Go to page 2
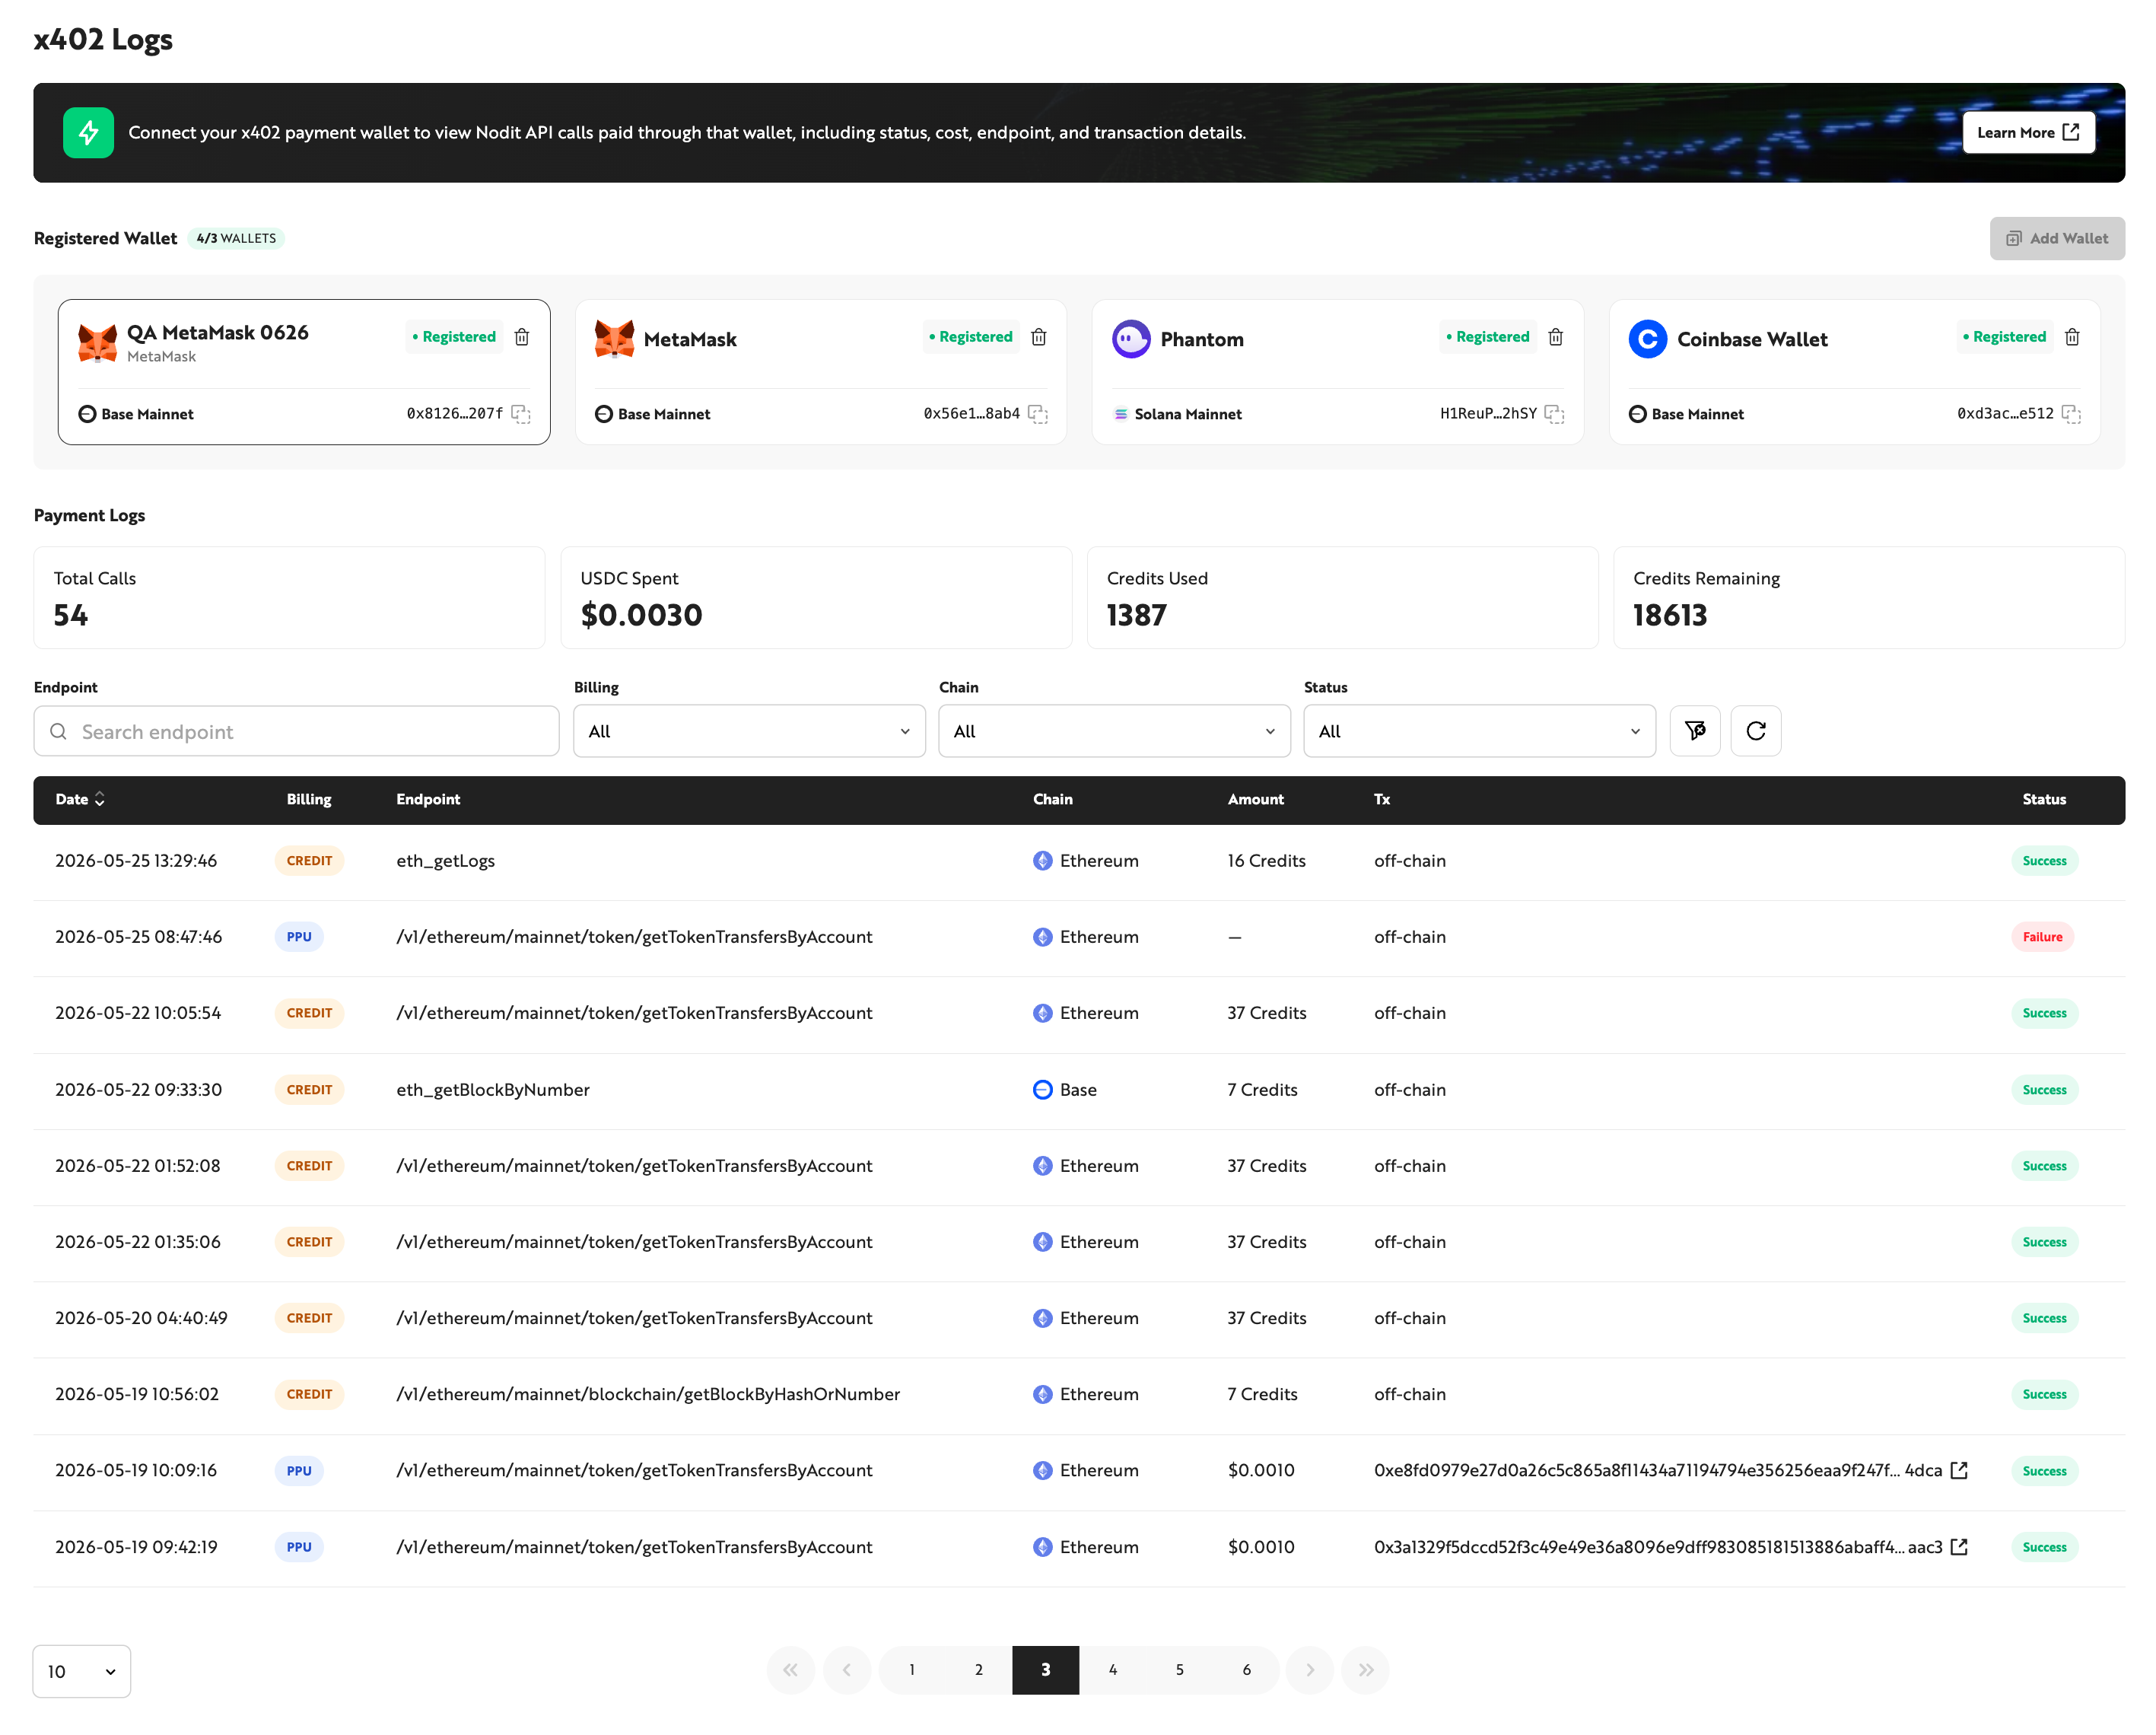This screenshot has width=2156, height=1735. [x=979, y=1670]
